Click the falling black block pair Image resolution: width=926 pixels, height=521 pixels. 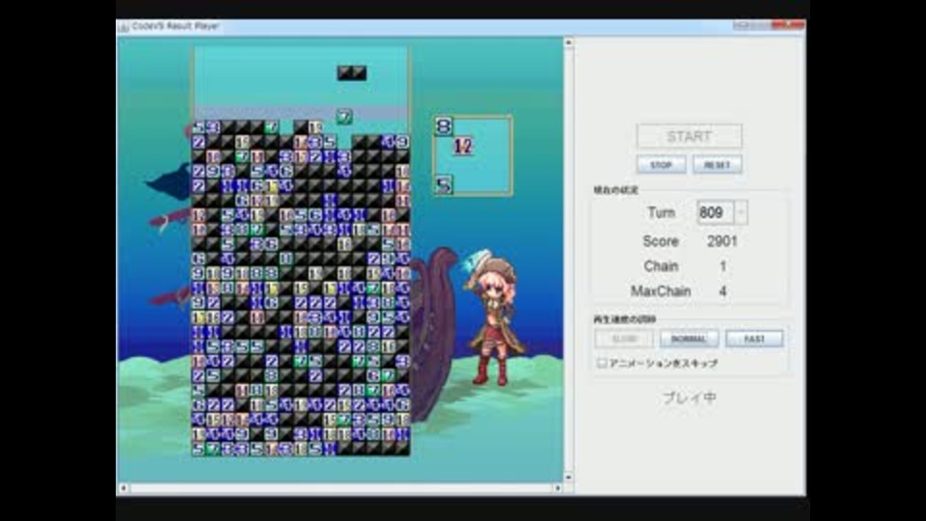tap(351, 72)
